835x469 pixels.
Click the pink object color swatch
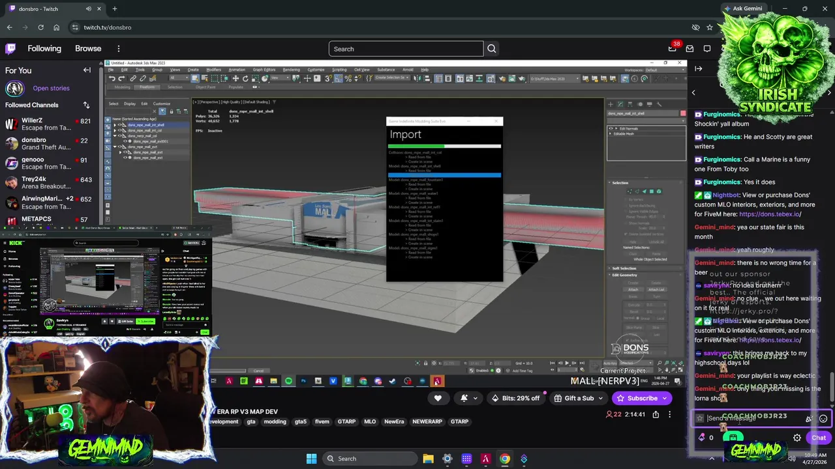[x=682, y=113]
